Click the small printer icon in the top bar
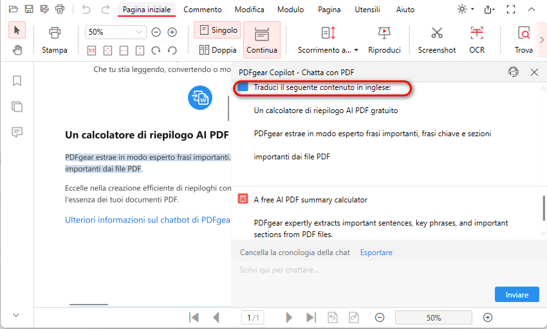Image resolution: width=547 pixels, height=329 pixels. (60, 9)
